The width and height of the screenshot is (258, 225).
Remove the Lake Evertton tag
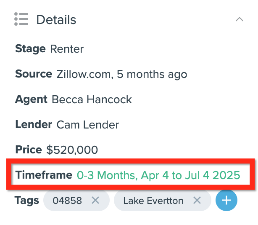click(197, 201)
